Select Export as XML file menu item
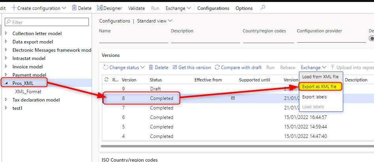374x162 pixels. pyautogui.click(x=319, y=86)
